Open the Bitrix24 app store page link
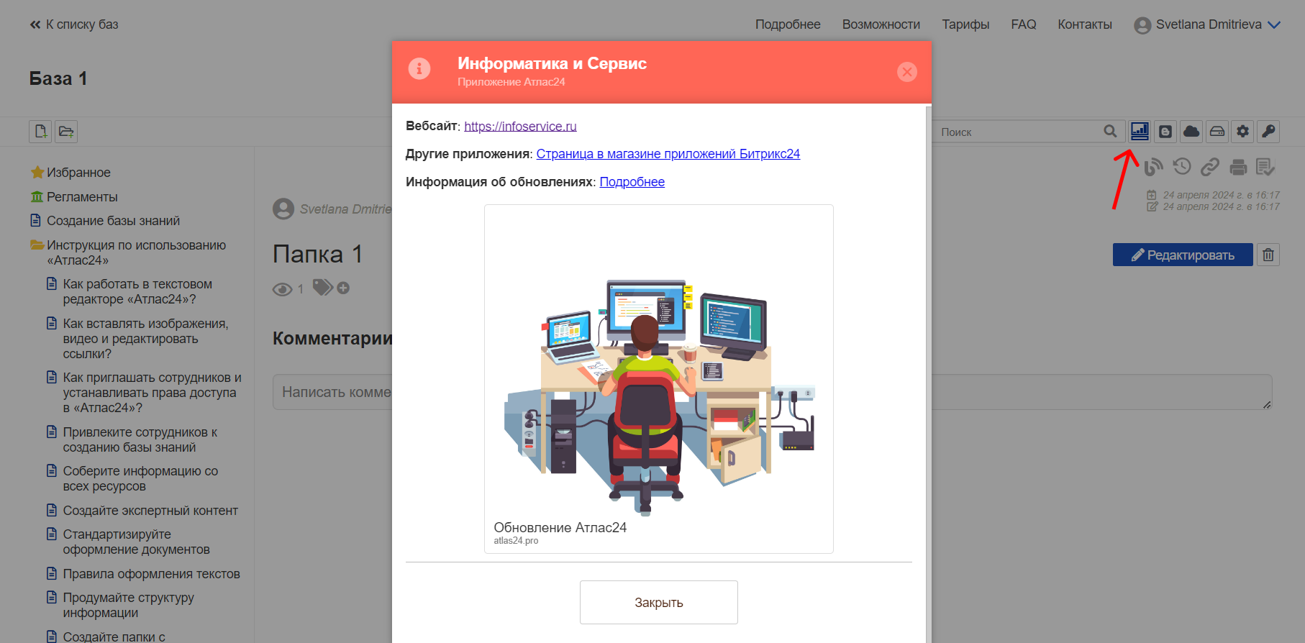The width and height of the screenshot is (1305, 643). 668,154
